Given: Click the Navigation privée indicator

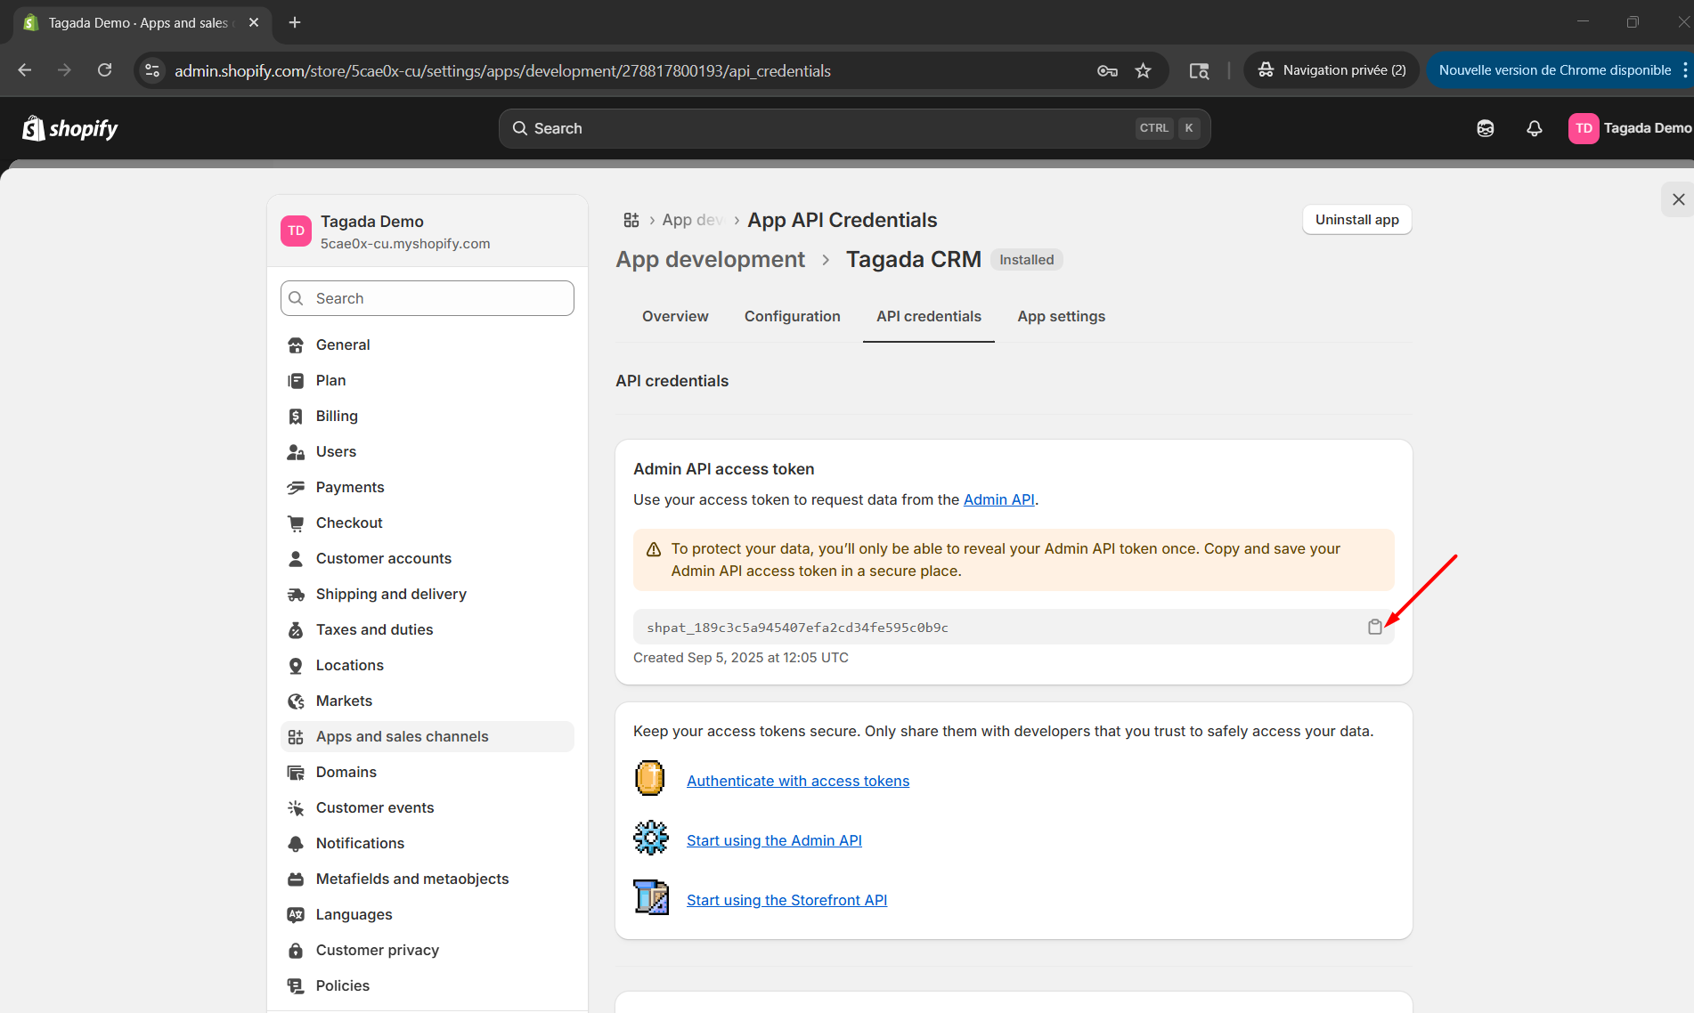Looking at the screenshot, I should pos(1332,70).
